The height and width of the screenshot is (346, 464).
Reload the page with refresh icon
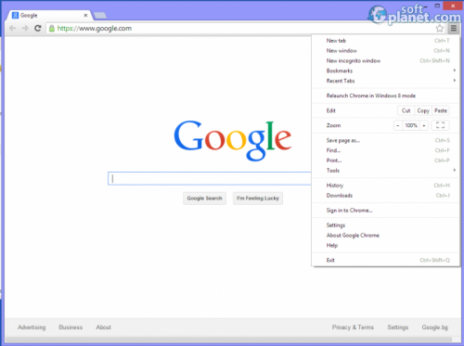(38, 28)
